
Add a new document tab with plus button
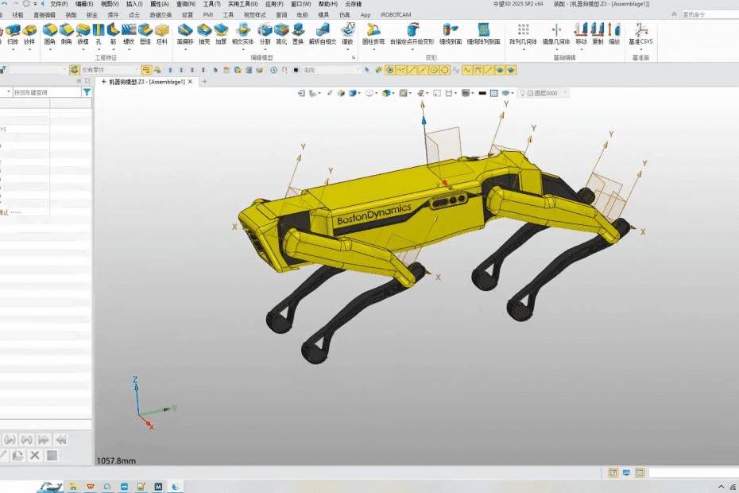pyautogui.click(x=204, y=81)
